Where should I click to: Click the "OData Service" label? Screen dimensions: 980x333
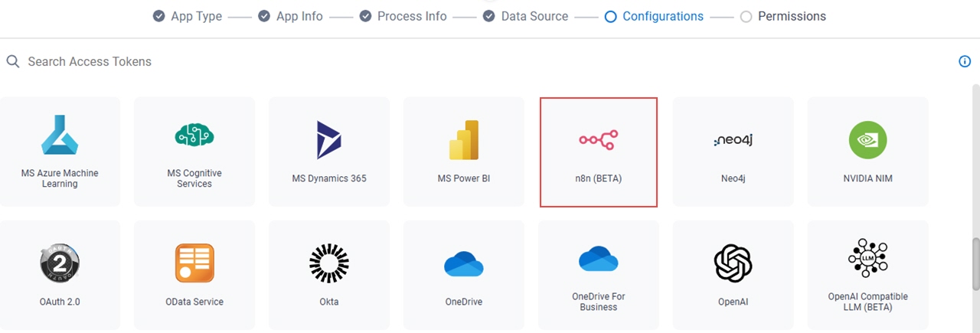(194, 302)
